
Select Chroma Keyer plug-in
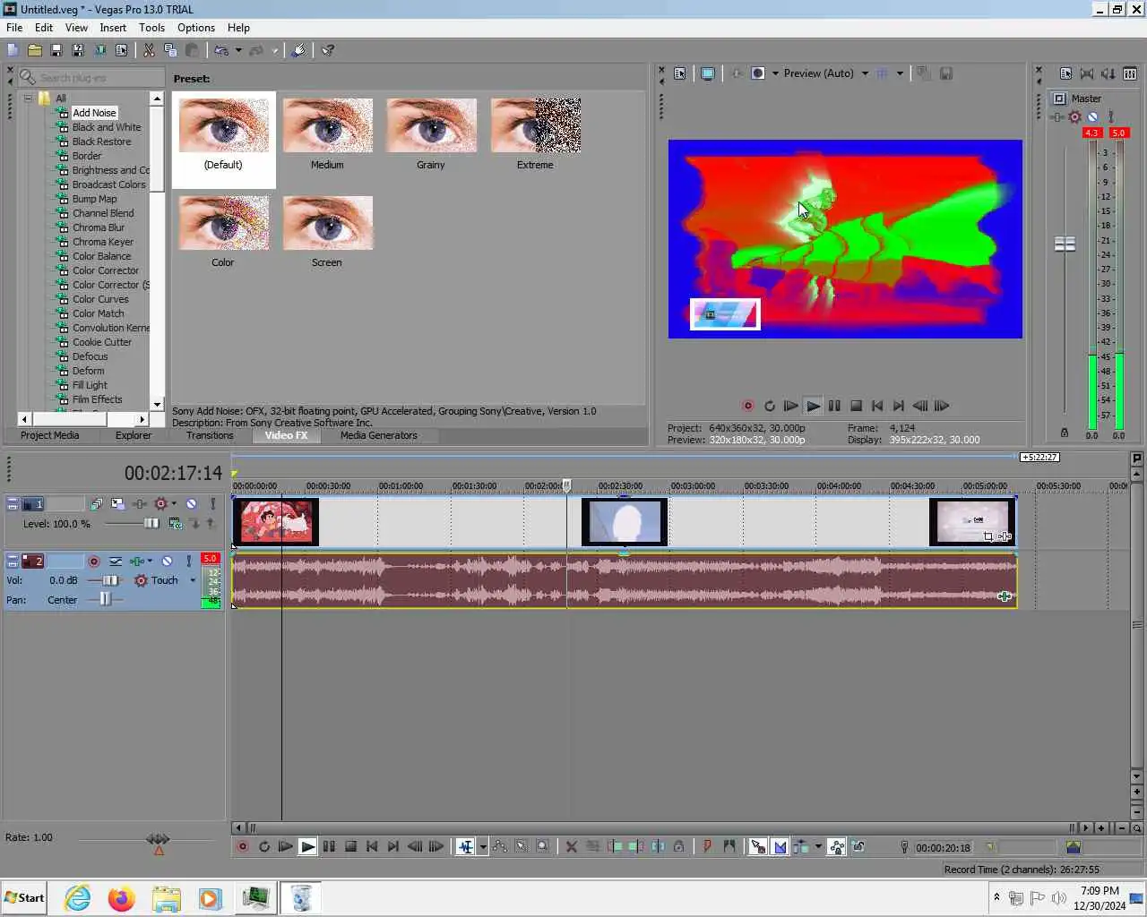point(103,242)
